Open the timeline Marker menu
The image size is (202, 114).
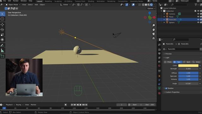(33, 105)
